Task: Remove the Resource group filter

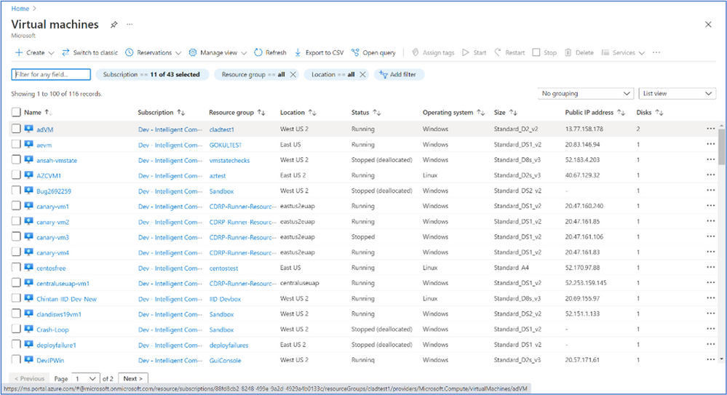Action: (x=293, y=74)
